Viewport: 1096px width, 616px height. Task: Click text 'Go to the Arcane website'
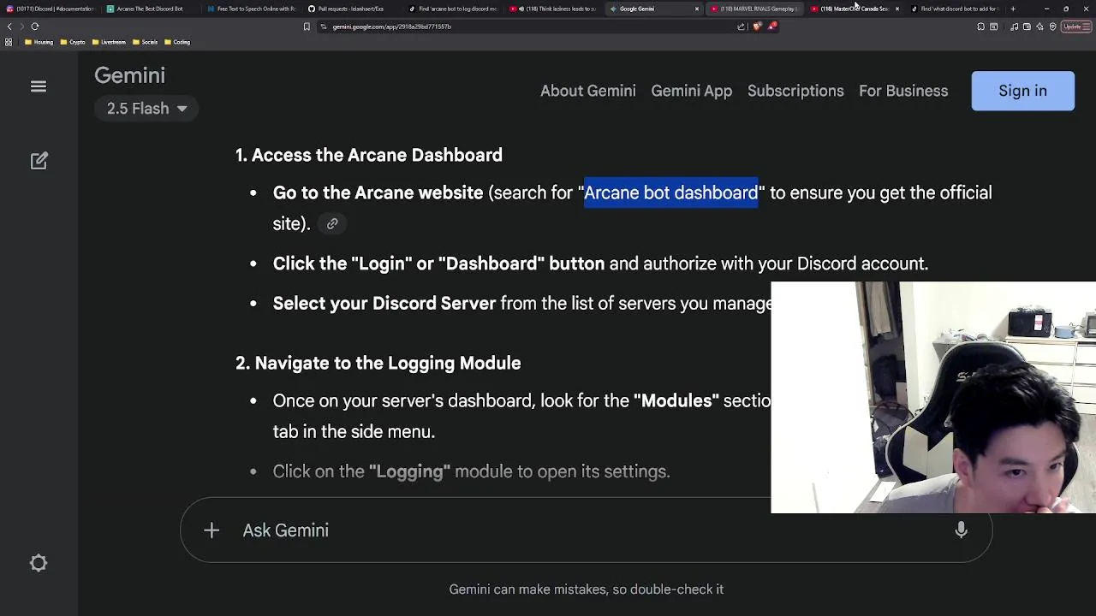tap(378, 192)
